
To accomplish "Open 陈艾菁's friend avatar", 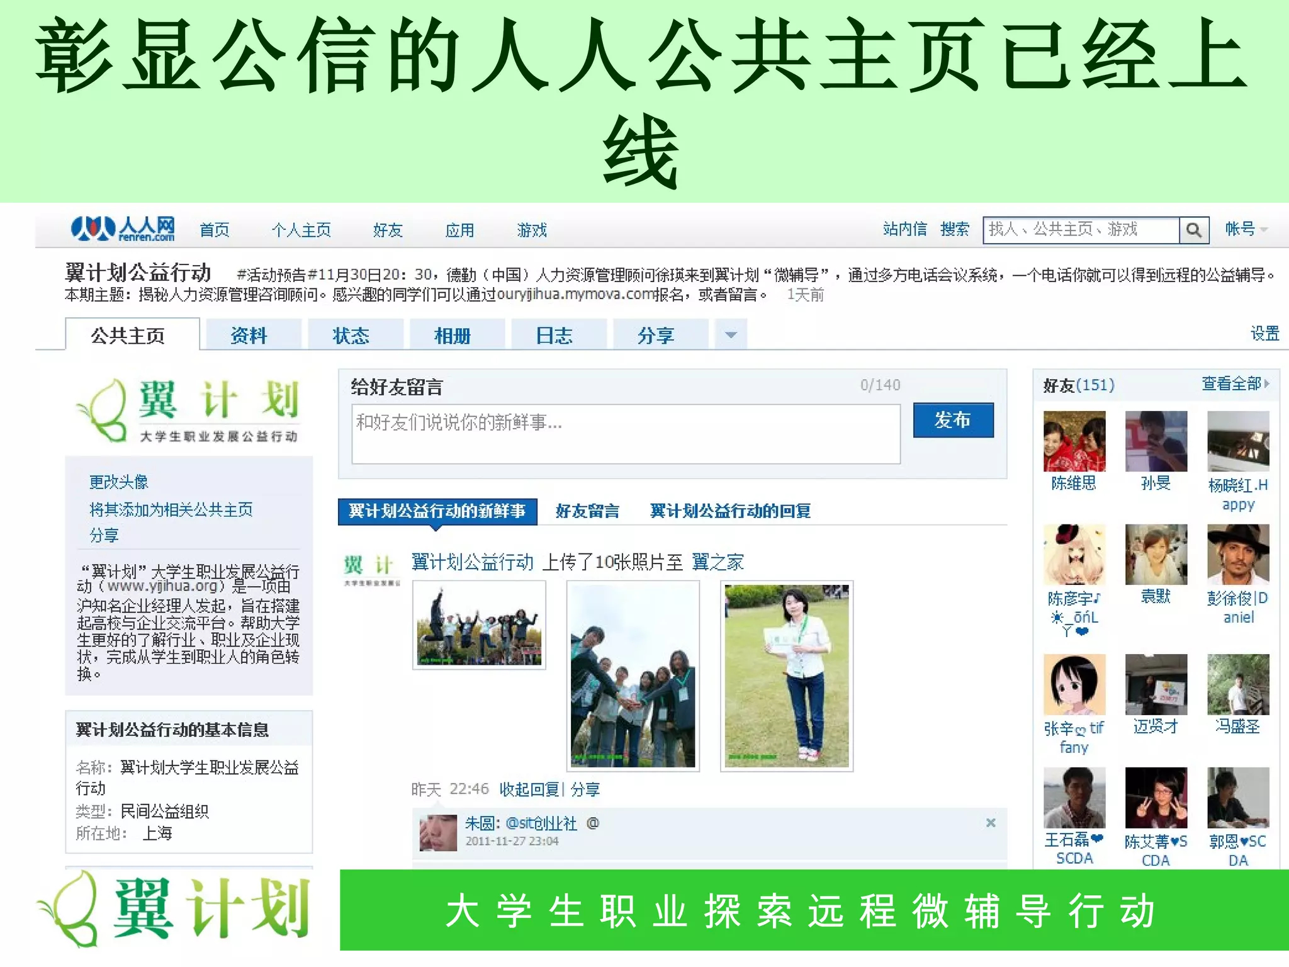I will pos(1156,798).
